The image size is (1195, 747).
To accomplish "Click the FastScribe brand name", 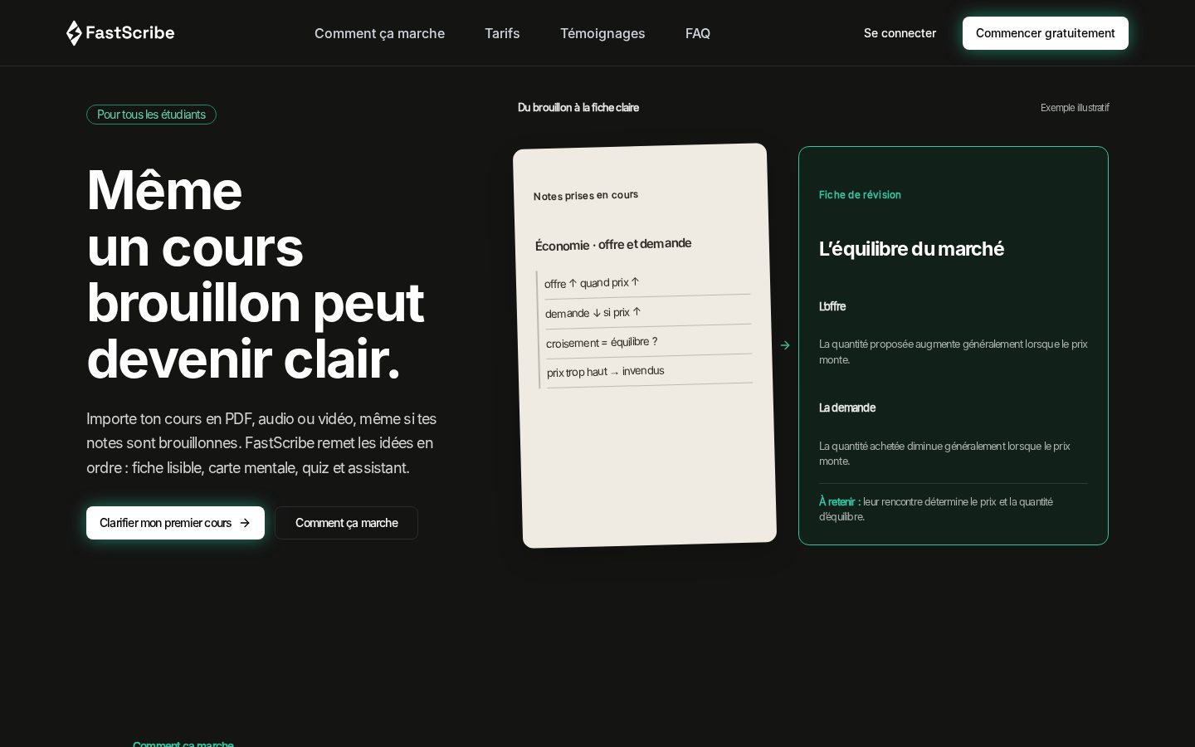I will coord(129,33).
